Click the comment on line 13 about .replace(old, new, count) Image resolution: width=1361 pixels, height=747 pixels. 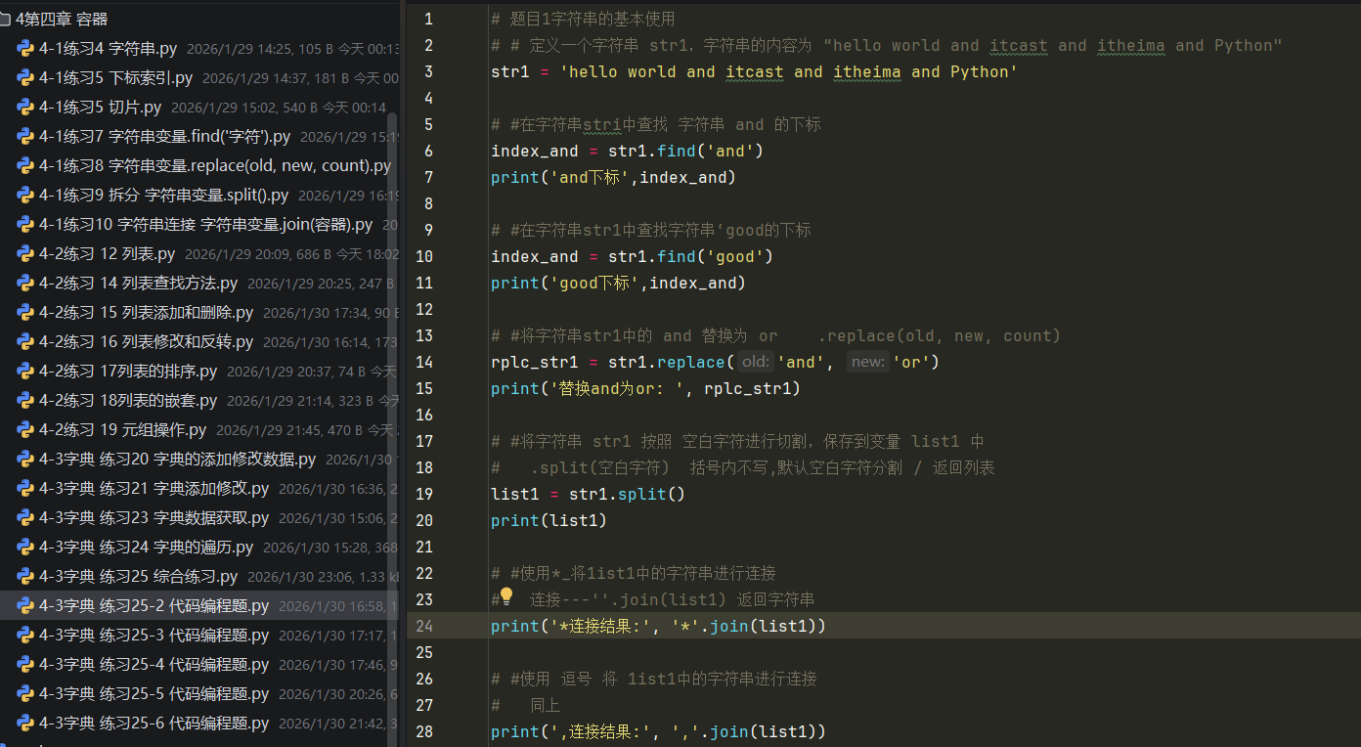tap(775, 335)
